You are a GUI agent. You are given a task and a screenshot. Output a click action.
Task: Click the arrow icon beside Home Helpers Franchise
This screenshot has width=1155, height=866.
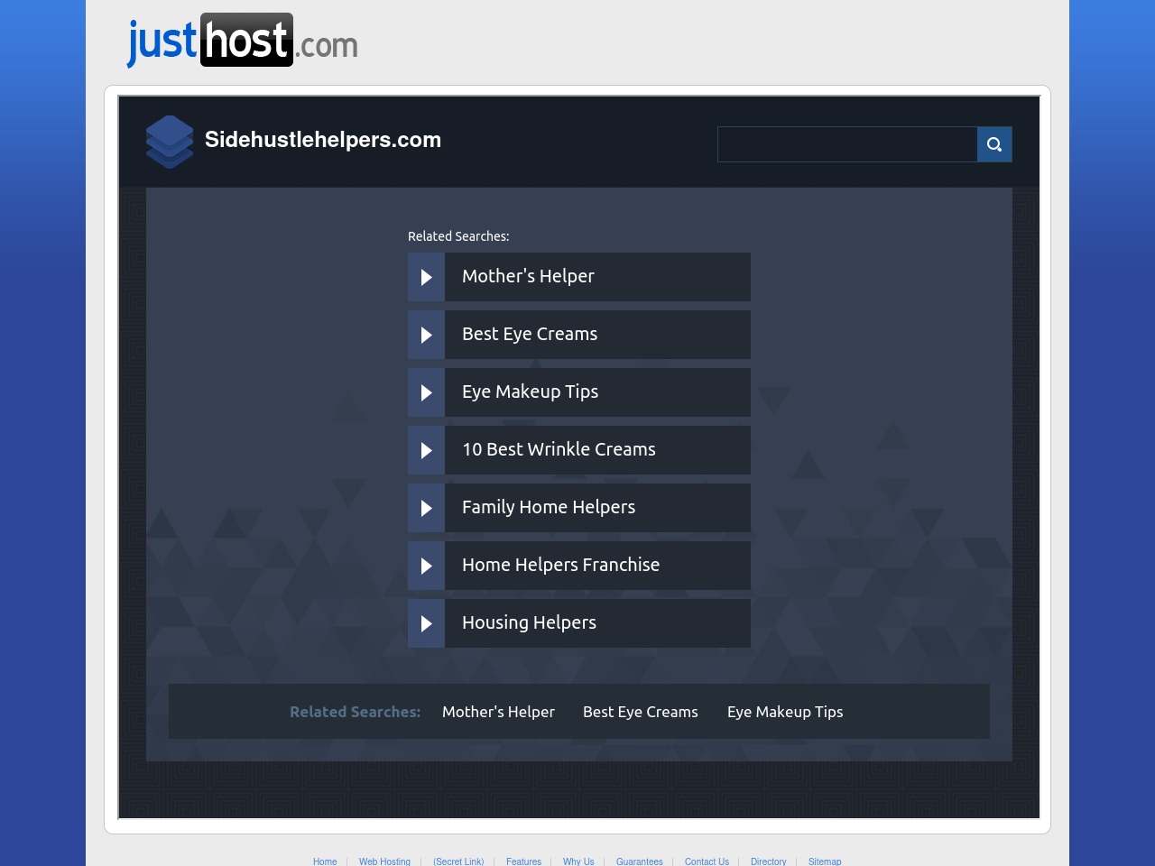point(426,566)
